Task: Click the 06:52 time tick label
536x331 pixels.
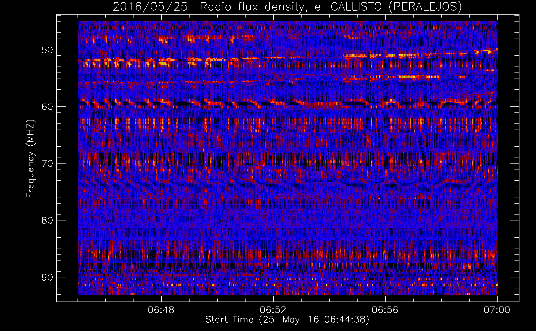Action: pos(273,310)
